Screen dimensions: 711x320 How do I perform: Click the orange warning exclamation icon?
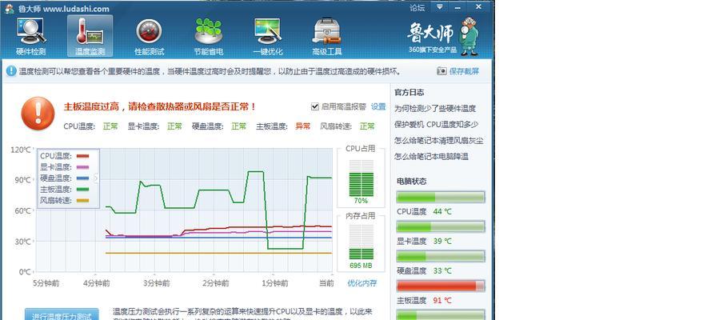pyautogui.click(x=38, y=114)
